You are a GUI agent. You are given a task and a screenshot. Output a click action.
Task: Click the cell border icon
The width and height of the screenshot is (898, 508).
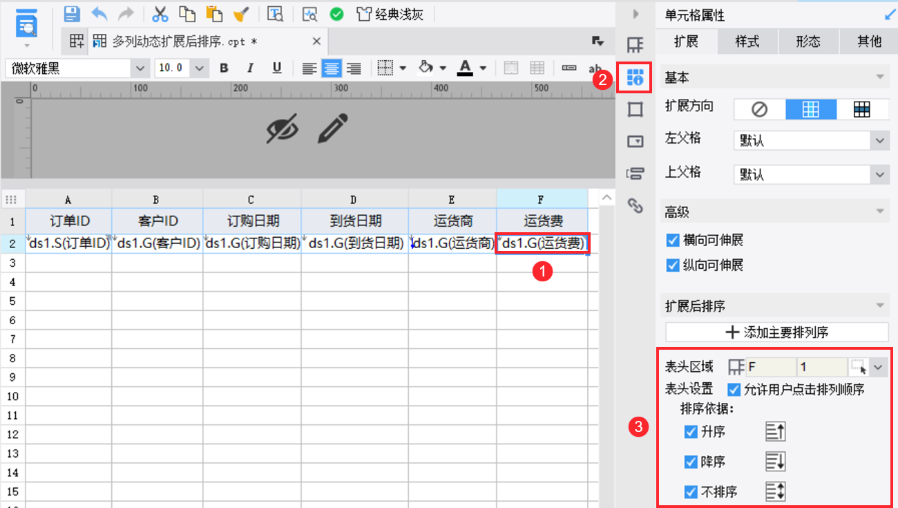pos(385,68)
